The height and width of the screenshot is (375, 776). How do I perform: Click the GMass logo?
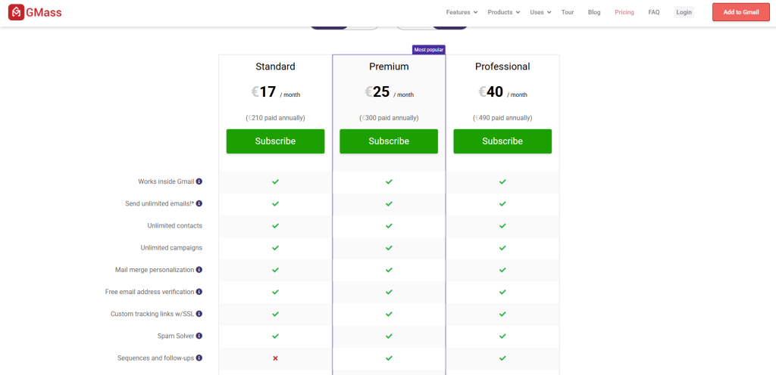[x=35, y=12]
